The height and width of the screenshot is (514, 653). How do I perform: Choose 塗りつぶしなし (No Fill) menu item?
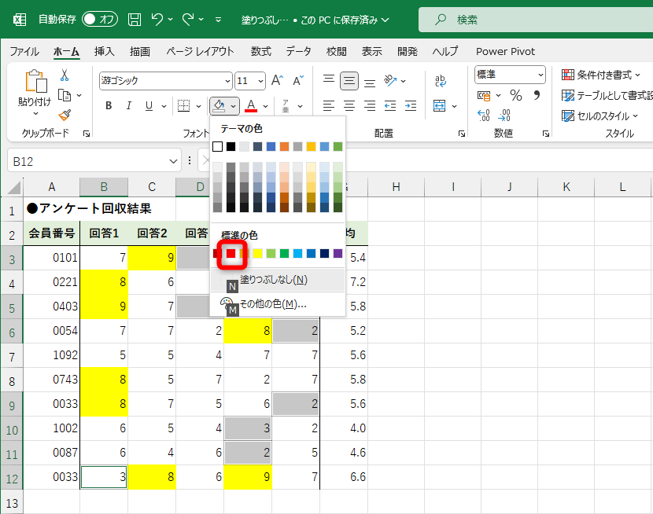click(x=273, y=279)
